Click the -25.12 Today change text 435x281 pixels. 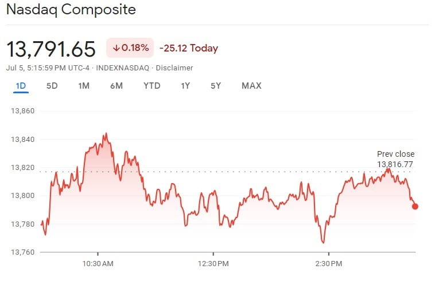[188, 48]
